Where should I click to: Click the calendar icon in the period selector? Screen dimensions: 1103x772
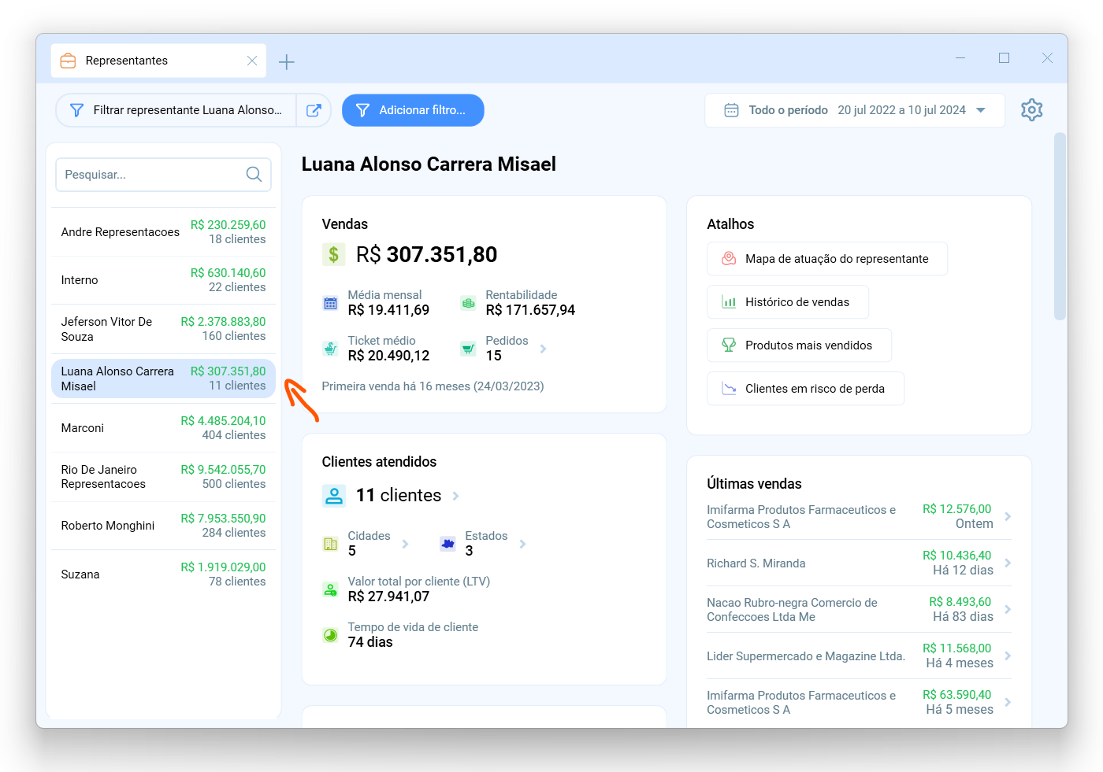(x=731, y=110)
